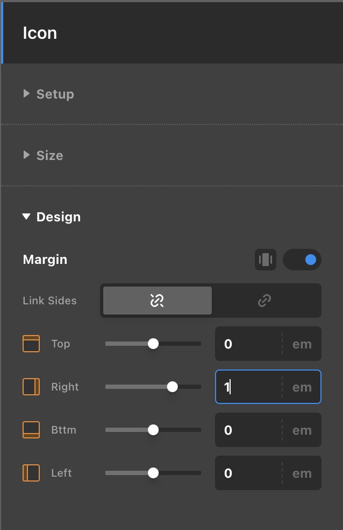Click the top margin icon
This screenshot has width=343, height=530.
31,344
